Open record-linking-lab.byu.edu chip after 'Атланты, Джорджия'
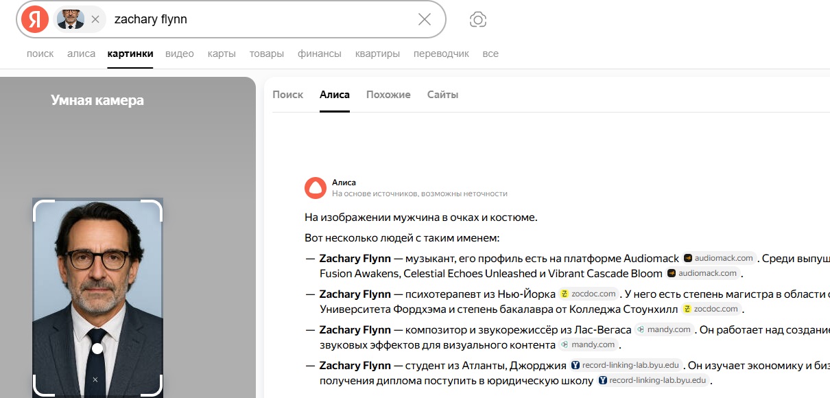The width and height of the screenshot is (830, 398). [x=625, y=365]
